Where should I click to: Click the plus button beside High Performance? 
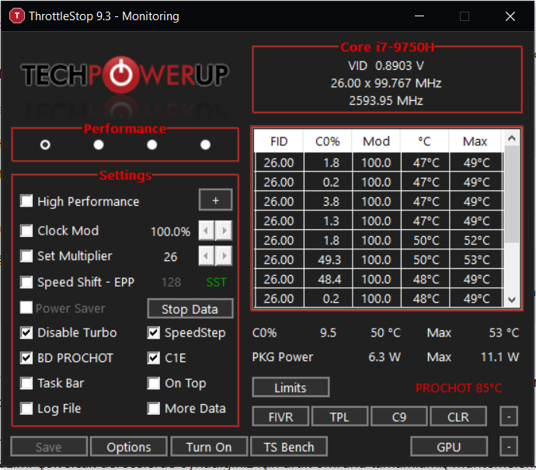click(x=215, y=200)
